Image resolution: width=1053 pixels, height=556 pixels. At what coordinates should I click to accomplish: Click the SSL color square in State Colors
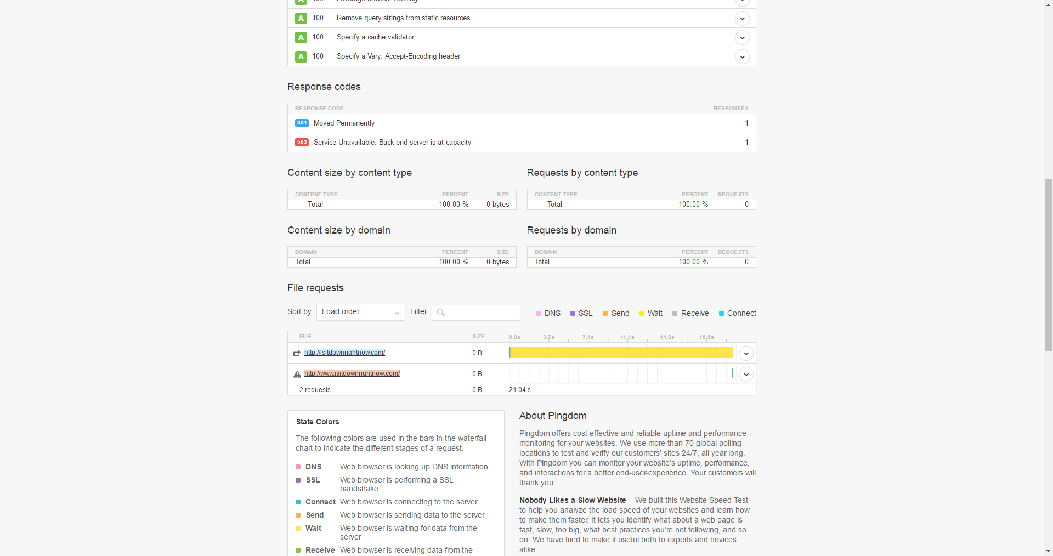(x=298, y=480)
